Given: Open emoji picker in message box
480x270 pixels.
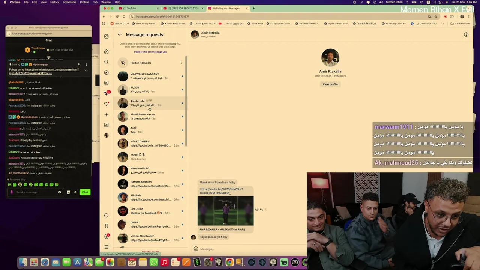Looking at the screenshot, I should (x=196, y=249).
